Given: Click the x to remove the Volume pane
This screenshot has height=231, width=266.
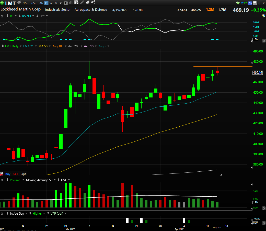Looking at the screenshot, I should point(2,180).
